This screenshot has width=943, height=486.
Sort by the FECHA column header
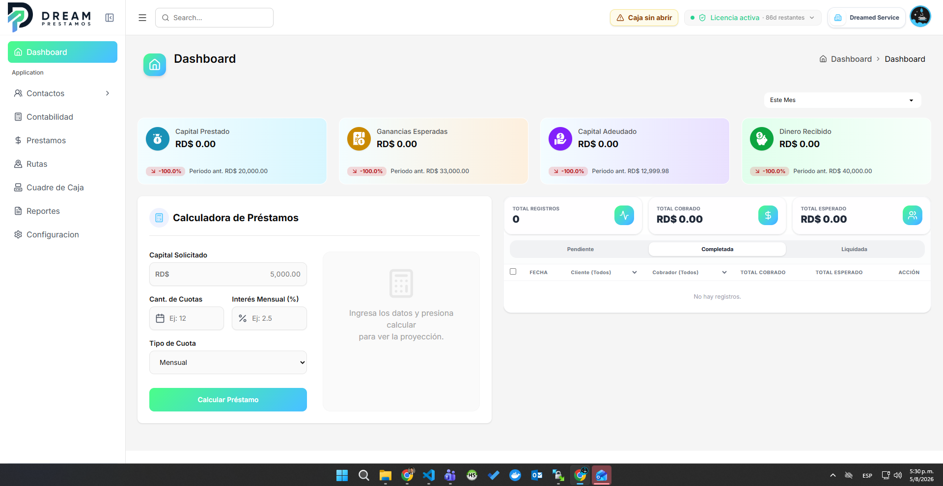(x=538, y=272)
